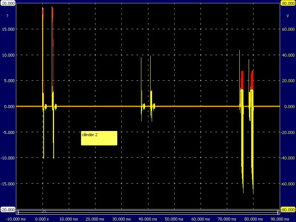The image size is (296, 222).
Task: Click the yellow -80.000 minimum box of the voltage axis
Action: coord(288,209)
